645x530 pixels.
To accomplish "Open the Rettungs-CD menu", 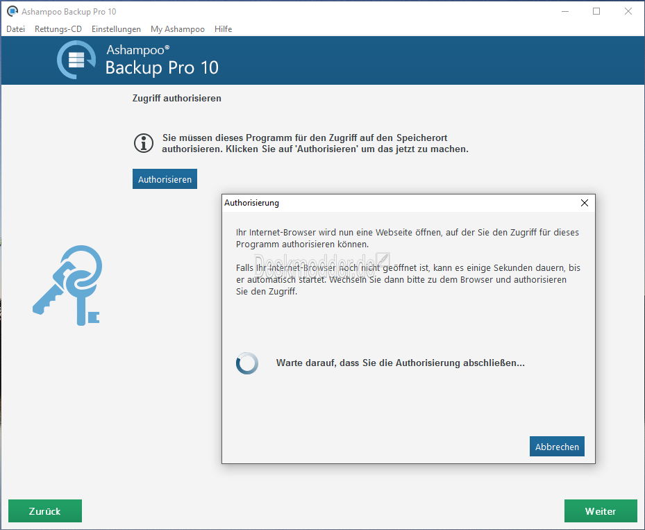I will pyautogui.click(x=58, y=28).
